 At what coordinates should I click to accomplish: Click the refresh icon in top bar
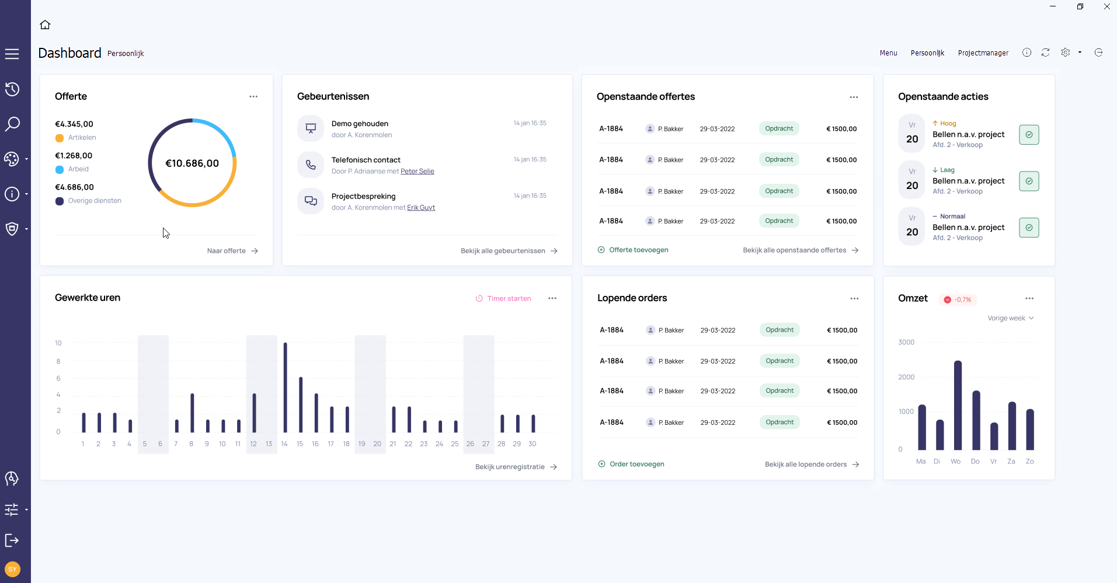click(1045, 53)
